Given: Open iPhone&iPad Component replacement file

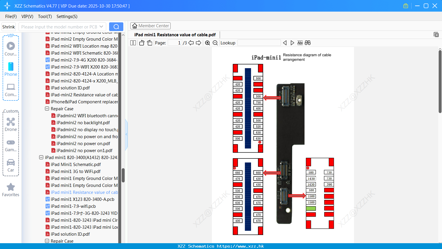Looking at the screenshot, I should pos(82,102).
